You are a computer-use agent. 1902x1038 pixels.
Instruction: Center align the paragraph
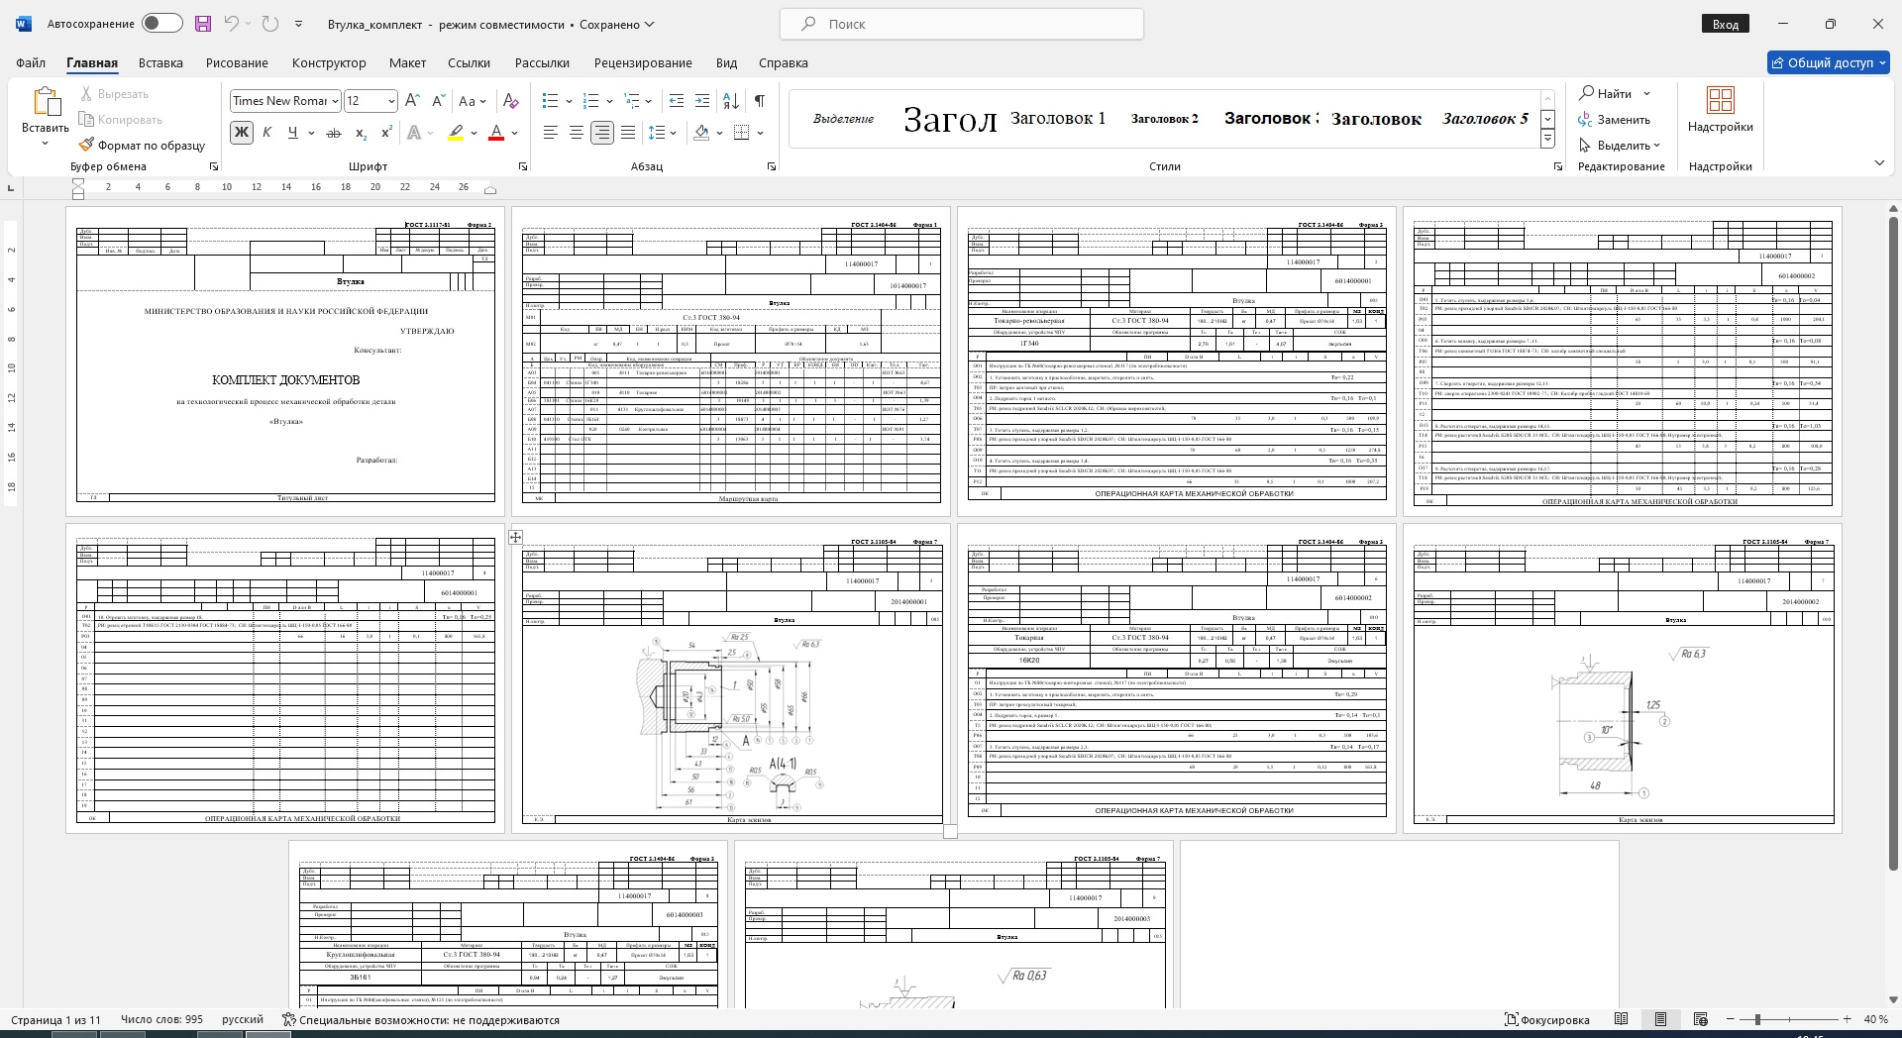point(576,133)
